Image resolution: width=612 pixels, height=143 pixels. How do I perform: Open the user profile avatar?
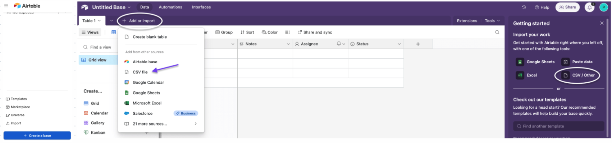click(604, 7)
